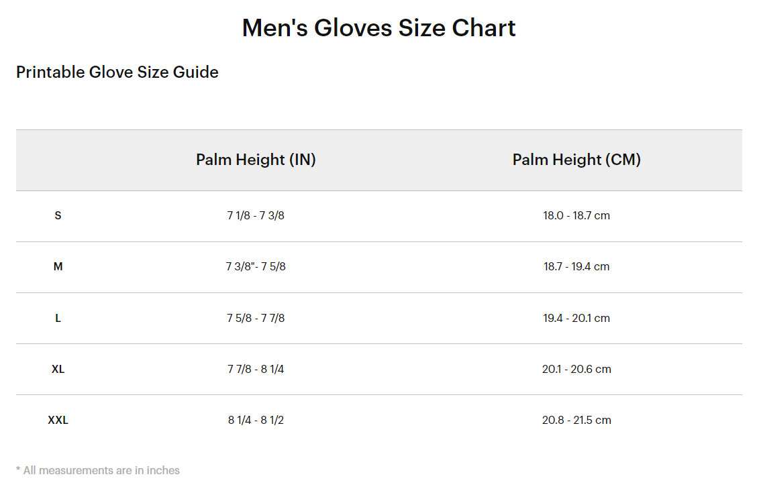Select the M size row label
The image size is (759, 497).
click(x=58, y=267)
